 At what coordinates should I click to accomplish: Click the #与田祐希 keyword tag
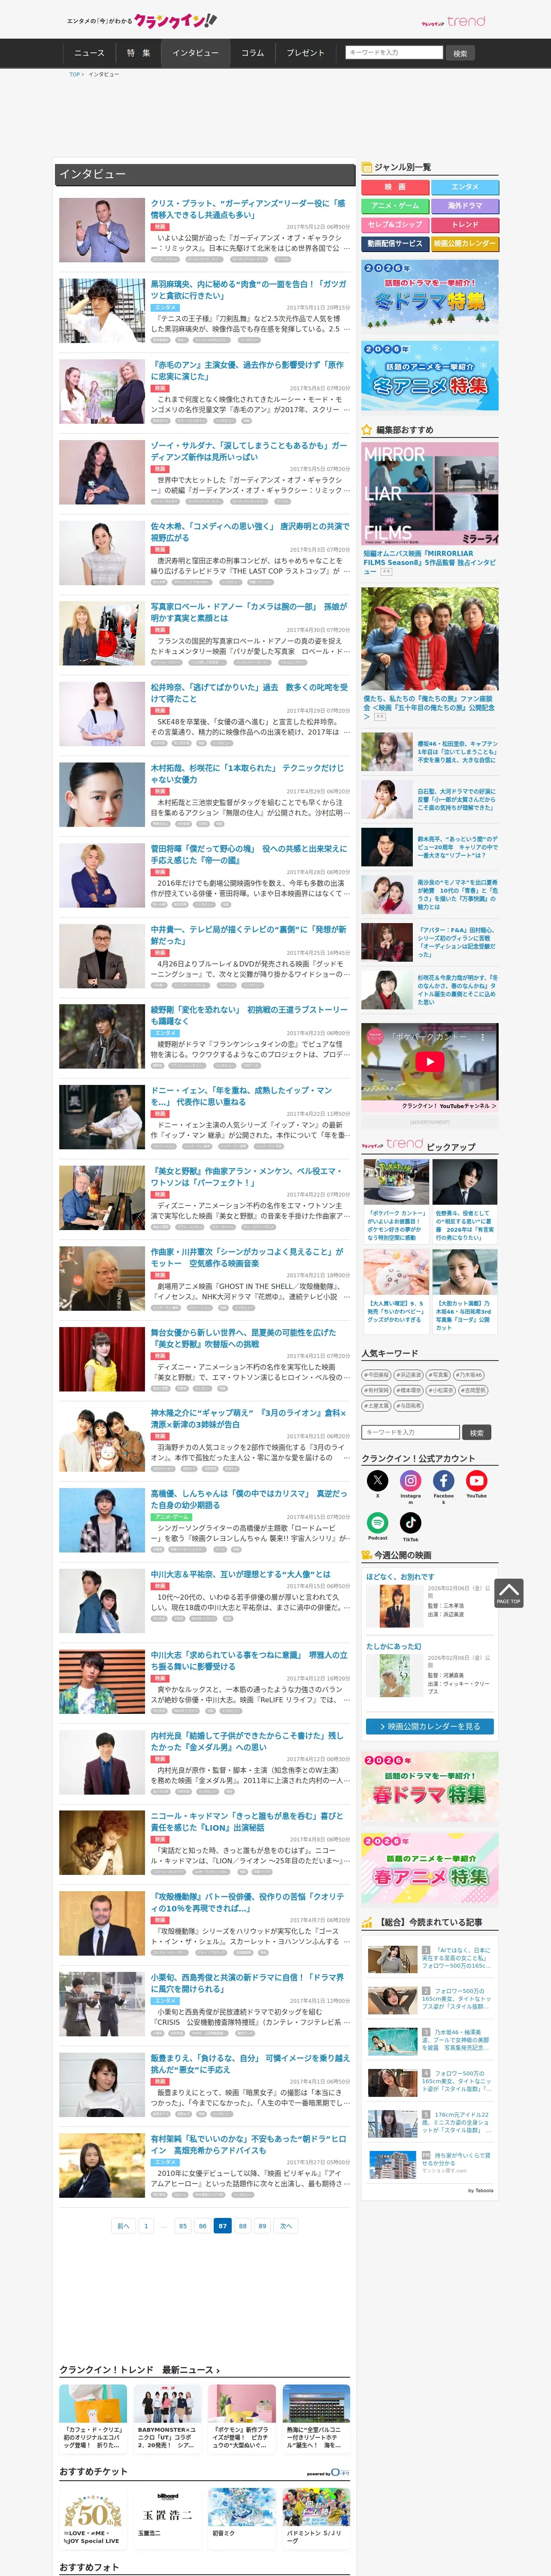pos(408,1405)
